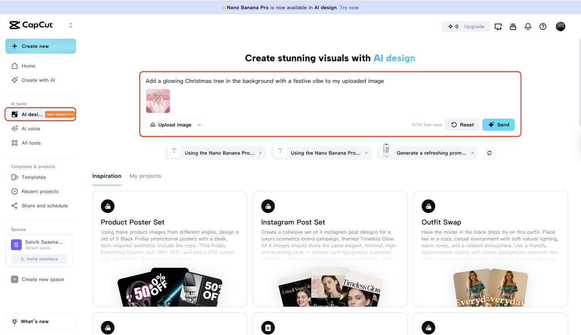
Task: Click into the prompt text field
Action: click(x=330, y=81)
